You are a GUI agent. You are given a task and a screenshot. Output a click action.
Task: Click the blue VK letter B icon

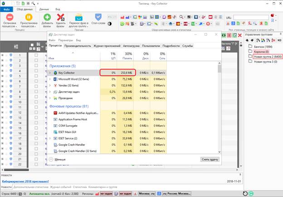[x=196, y=17]
